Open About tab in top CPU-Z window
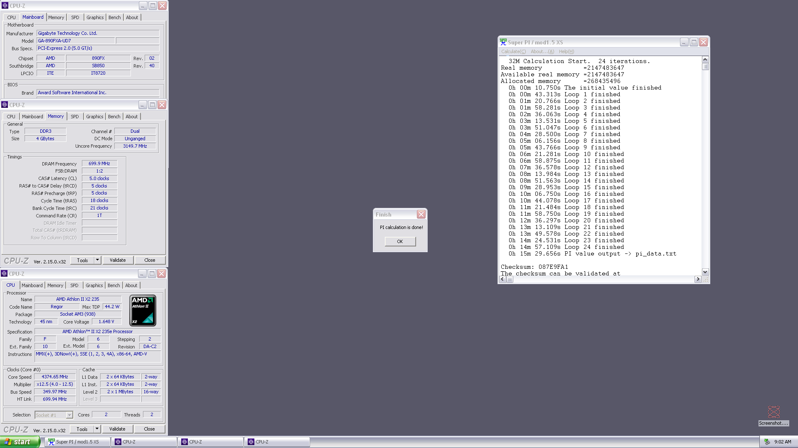This screenshot has width=798, height=448. (x=132, y=17)
